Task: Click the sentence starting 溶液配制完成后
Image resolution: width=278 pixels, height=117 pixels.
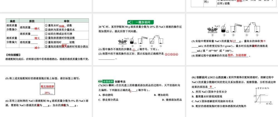Action: click(x=47, y=59)
